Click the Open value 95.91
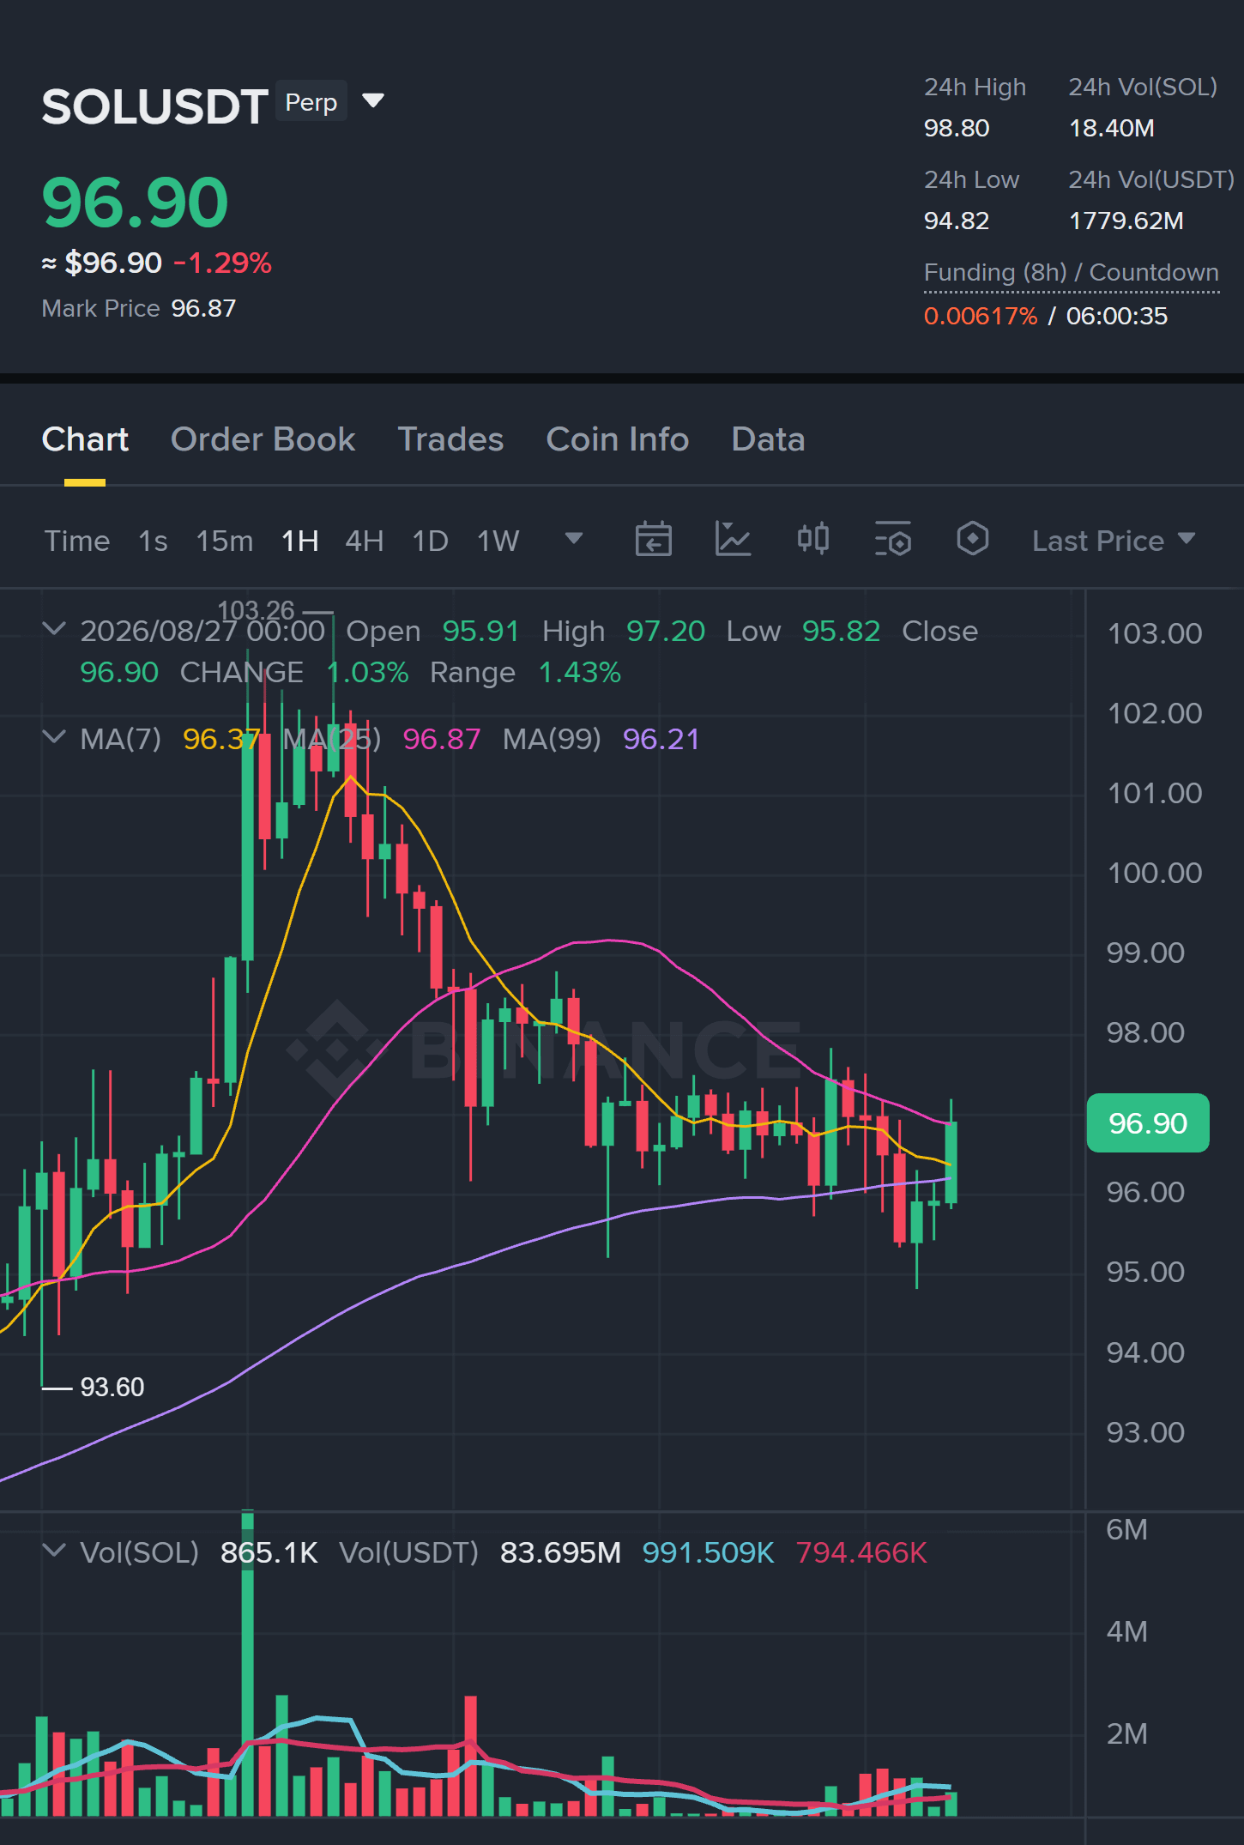 click(x=481, y=631)
